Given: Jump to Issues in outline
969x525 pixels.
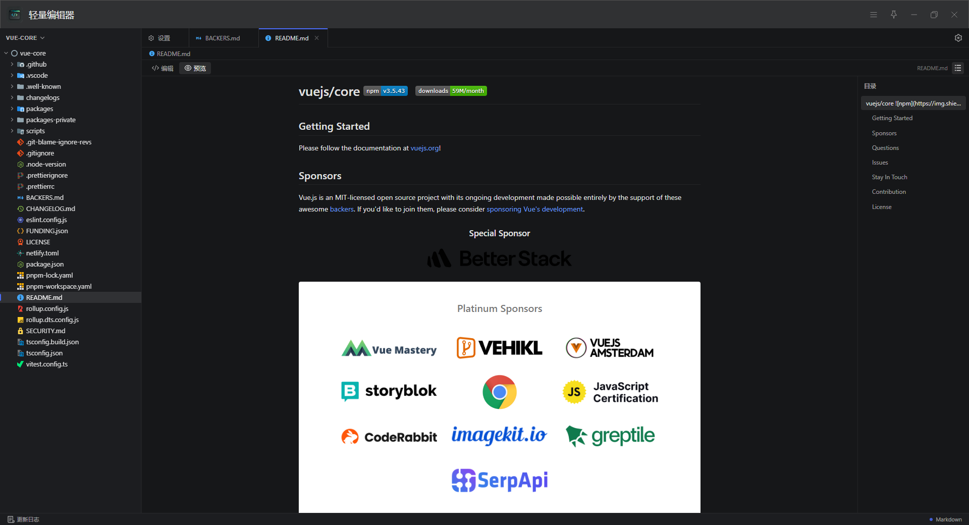Looking at the screenshot, I should tap(880, 163).
